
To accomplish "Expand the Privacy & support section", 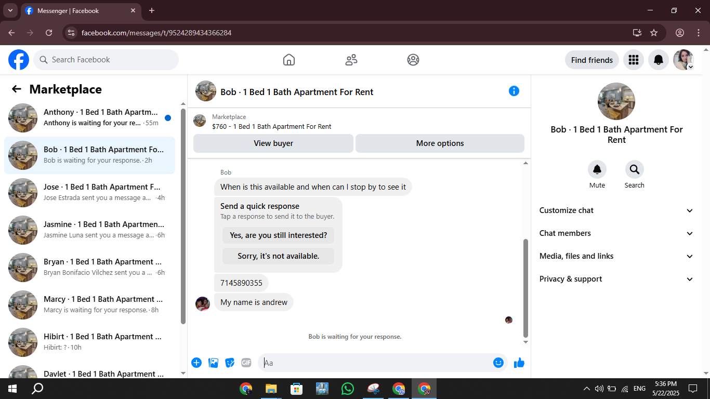I will click(x=616, y=279).
